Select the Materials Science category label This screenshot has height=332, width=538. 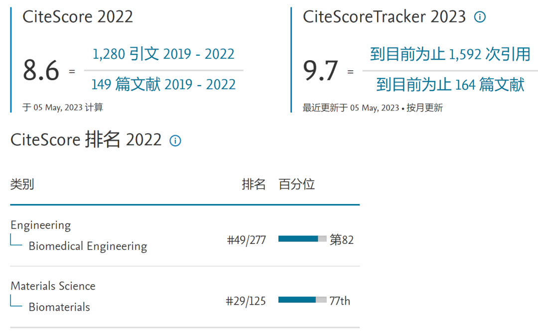pos(53,286)
